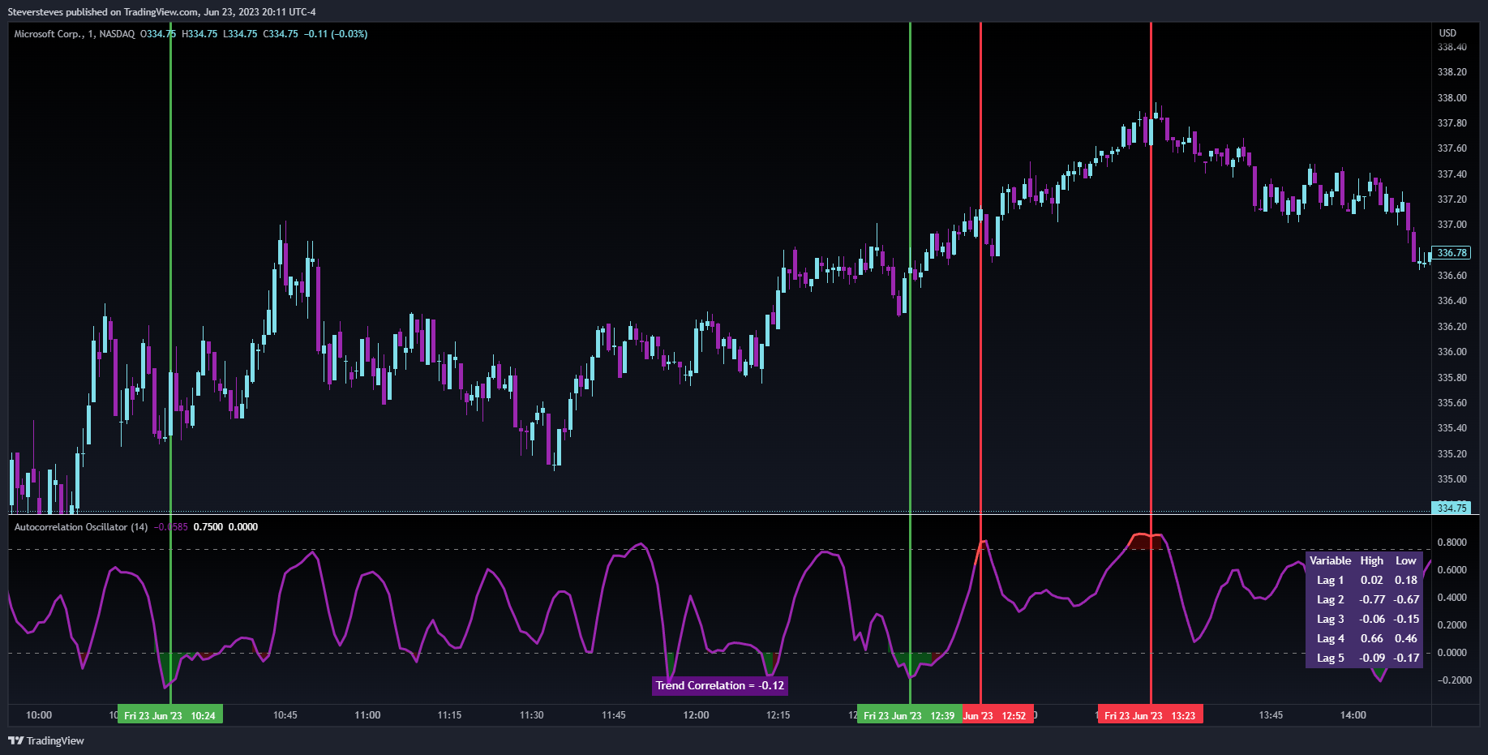Click the High column header
This screenshot has width=1488, height=755.
[x=1372, y=560]
